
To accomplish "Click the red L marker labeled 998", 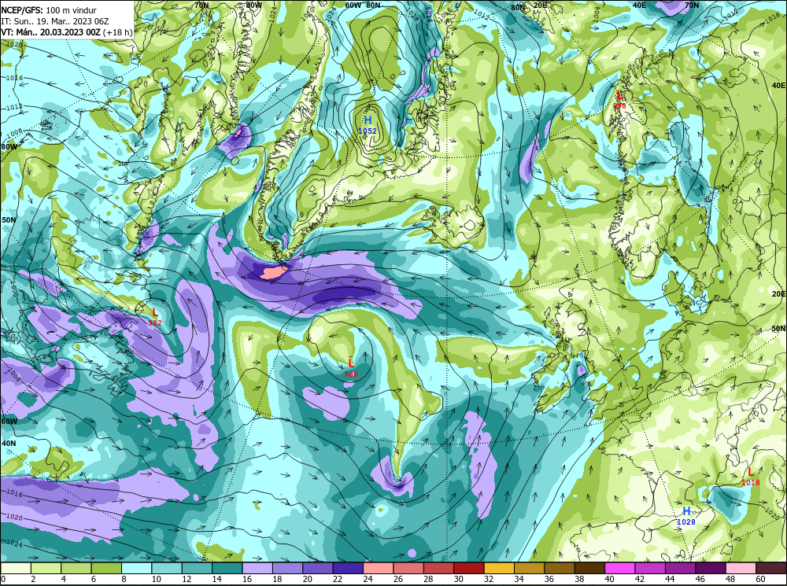I will pos(619,95).
